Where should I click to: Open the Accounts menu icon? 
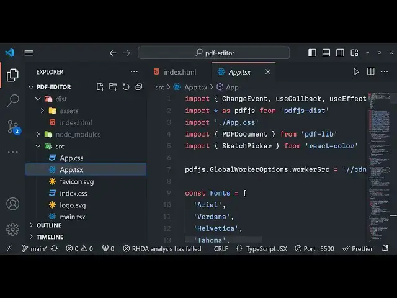click(12, 204)
